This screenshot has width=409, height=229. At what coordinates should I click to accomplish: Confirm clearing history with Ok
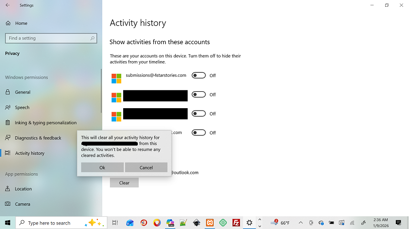[x=102, y=167]
